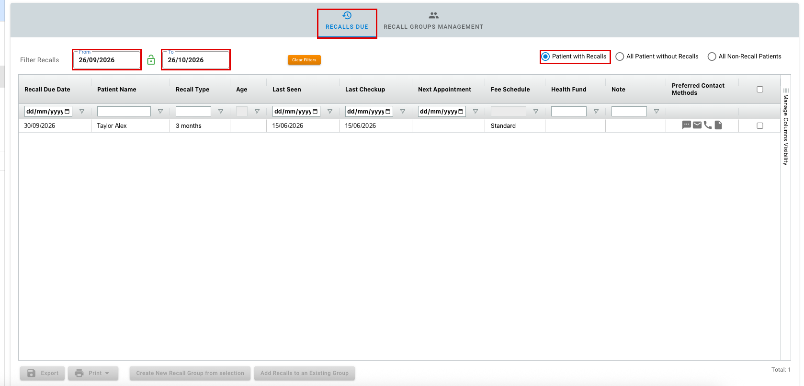Click the letter document icon for Taylor Alex

click(718, 125)
